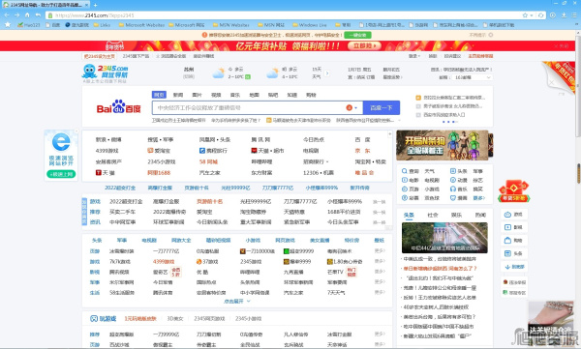Click the green button under IE icon ad
581x349 pixels.
click(61, 174)
